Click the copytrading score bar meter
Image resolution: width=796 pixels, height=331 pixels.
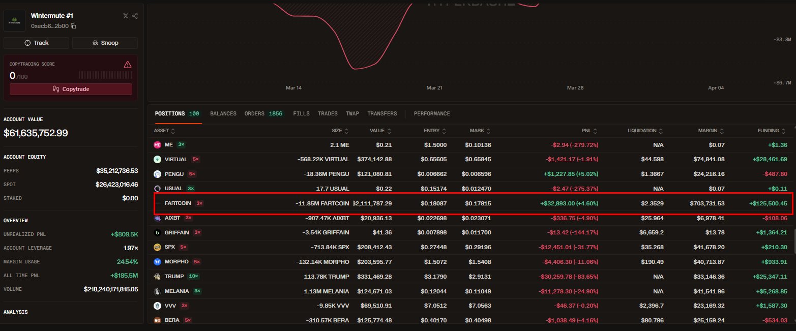click(x=105, y=75)
